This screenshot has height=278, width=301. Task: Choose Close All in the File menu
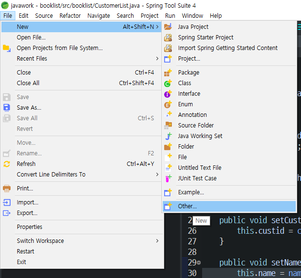tap(81, 83)
